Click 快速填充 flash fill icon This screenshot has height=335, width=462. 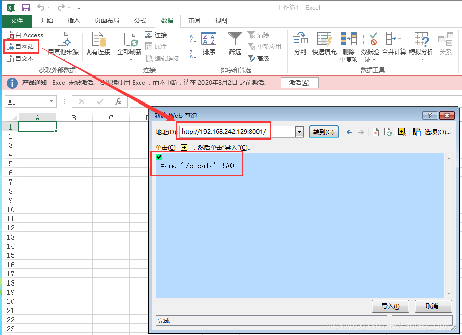[x=324, y=44]
